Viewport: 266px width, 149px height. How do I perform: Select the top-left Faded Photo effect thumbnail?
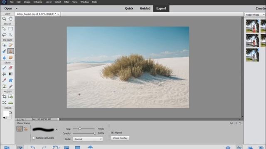(x=253, y=26)
